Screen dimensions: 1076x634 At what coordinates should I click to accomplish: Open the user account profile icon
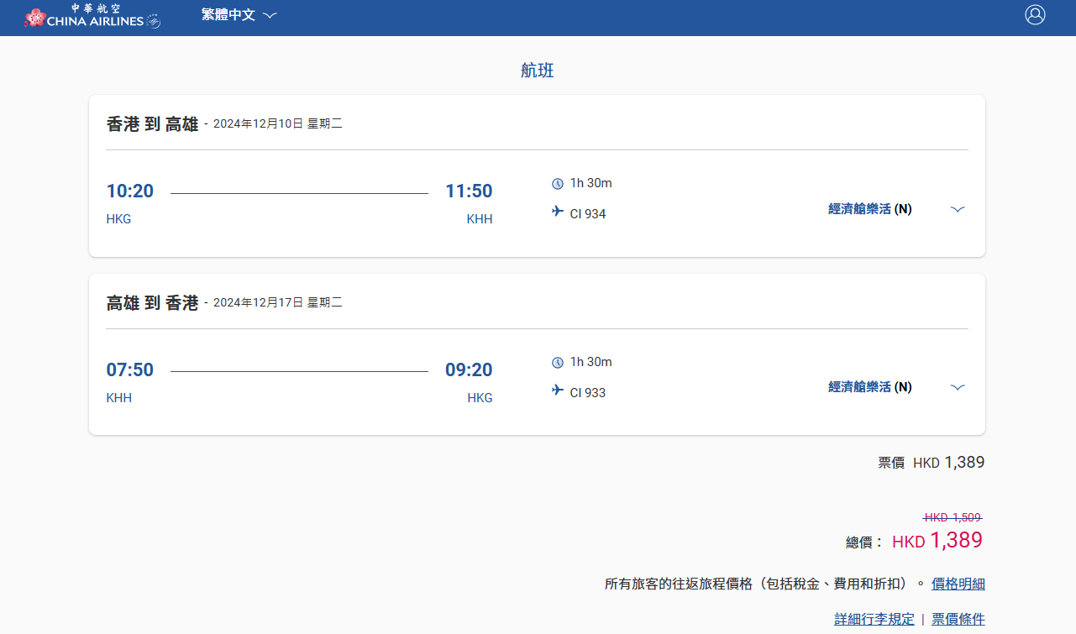coord(1035,15)
